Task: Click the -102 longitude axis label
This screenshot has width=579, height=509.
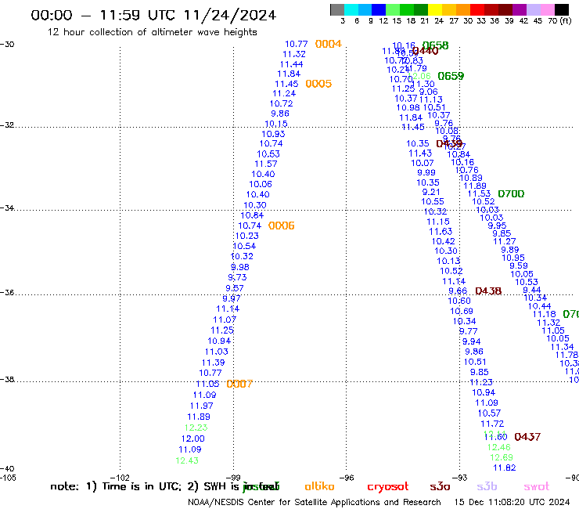Action: click(120, 478)
